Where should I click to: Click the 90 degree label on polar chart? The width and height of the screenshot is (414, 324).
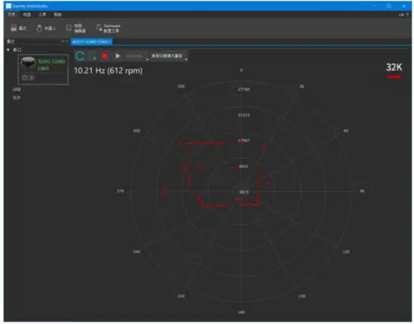point(362,191)
